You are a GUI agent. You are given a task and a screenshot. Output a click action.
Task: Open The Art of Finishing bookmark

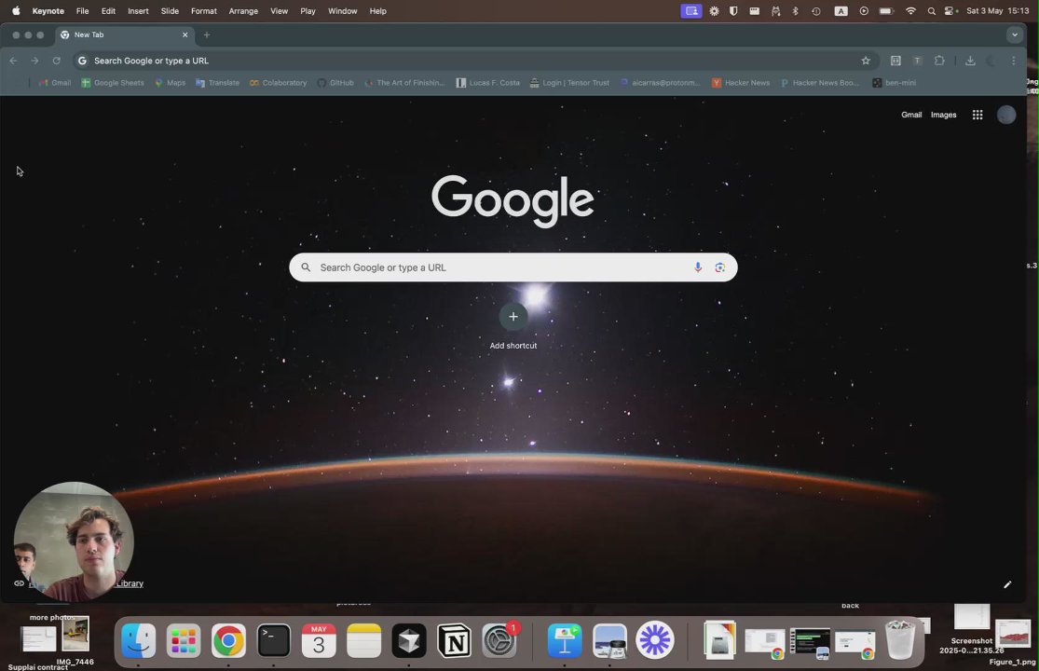(404, 83)
